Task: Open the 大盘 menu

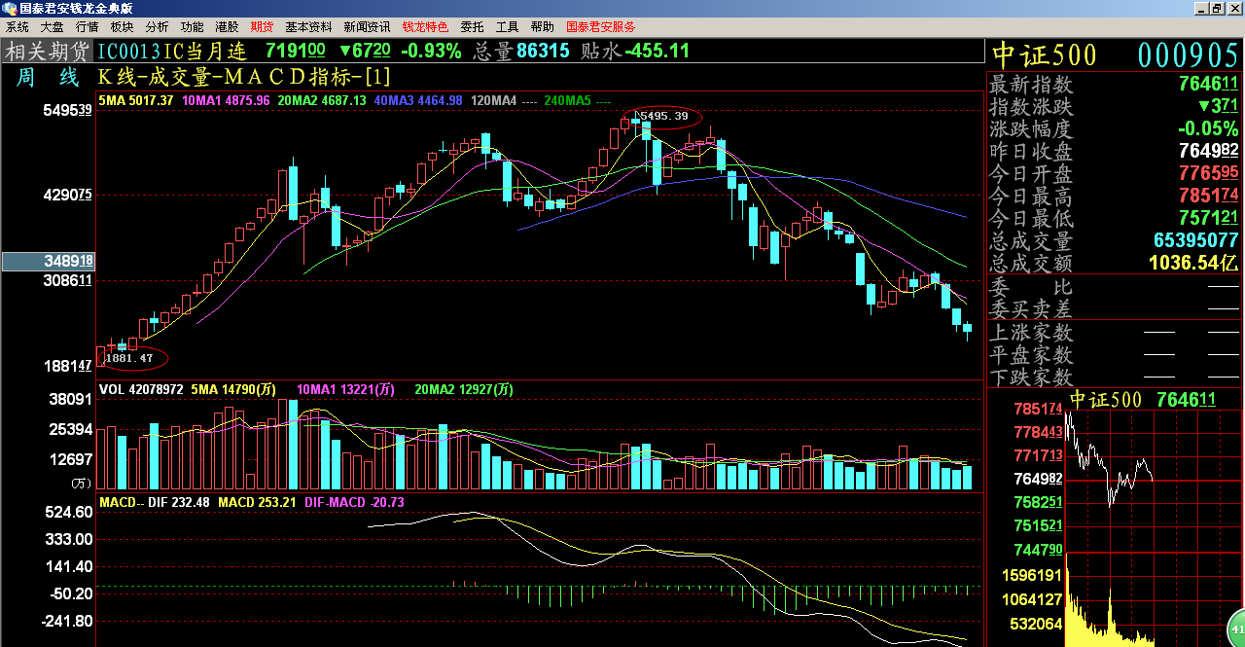Action: (52, 27)
